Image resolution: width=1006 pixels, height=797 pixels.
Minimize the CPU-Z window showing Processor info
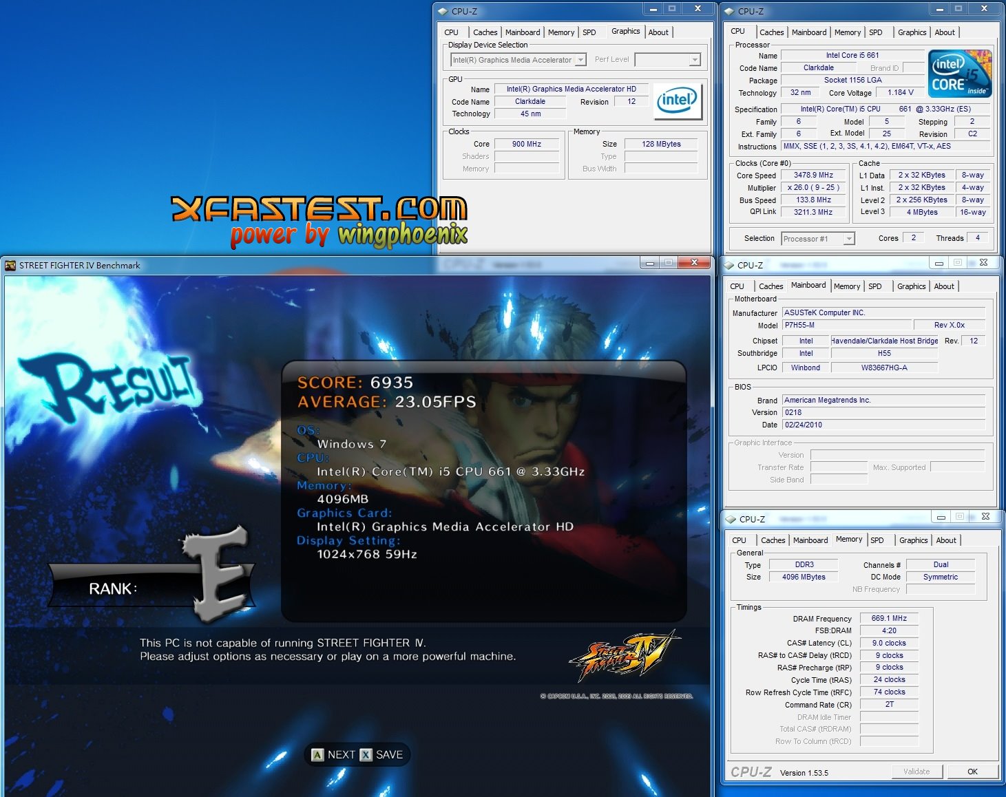(x=939, y=8)
